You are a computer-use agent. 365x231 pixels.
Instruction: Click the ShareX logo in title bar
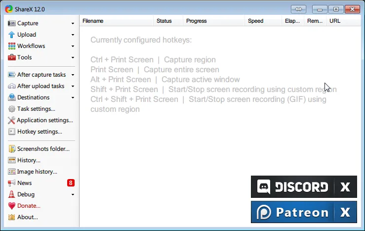point(9,9)
